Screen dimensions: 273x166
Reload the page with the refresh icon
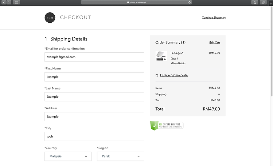(189, 2)
